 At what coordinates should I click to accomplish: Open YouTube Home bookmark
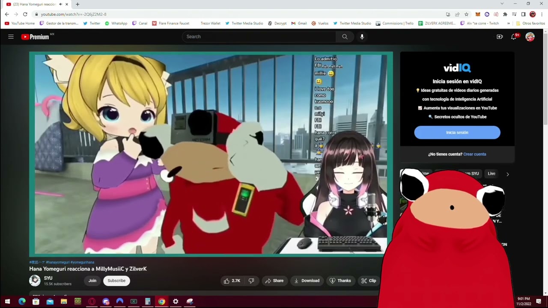[x=20, y=24]
